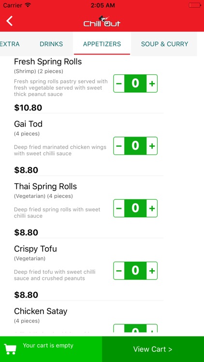Tap the Gai Tod item title
Screen dimensions: 204x362
click(x=28, y=124)
